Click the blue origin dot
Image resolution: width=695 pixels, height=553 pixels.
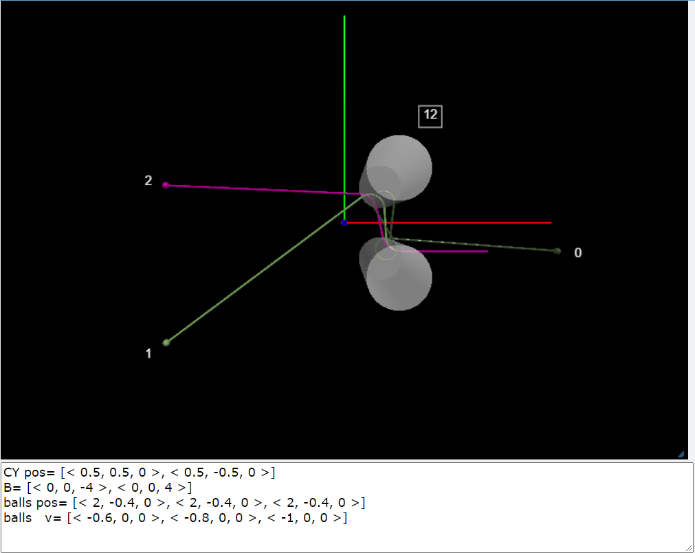click(x=344, y=223)
